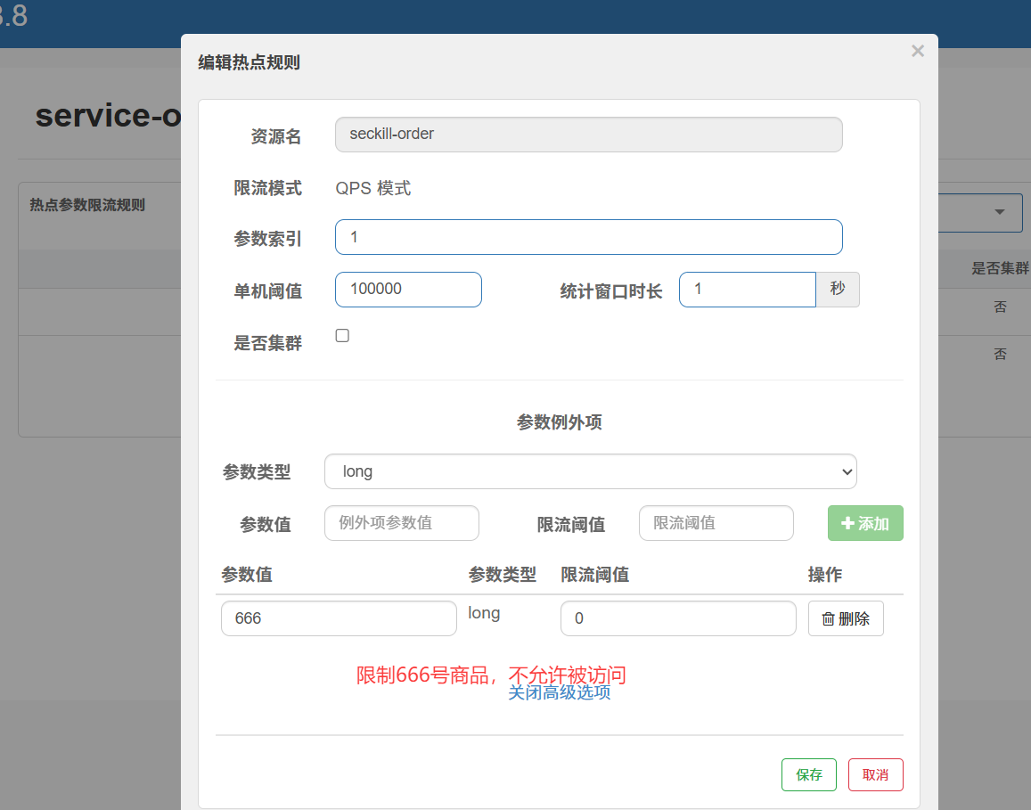Viewport: 1031px width, 810px height.
Task: Click the row's 限流阈值 field showing 0
Action: tap(677, 618)
